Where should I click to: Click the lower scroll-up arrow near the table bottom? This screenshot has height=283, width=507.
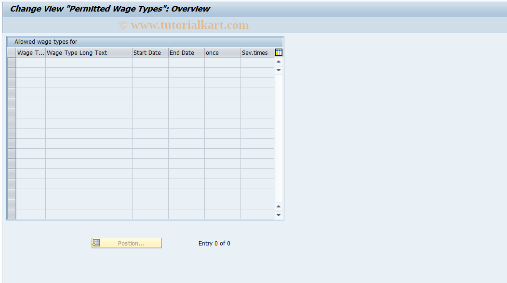pyautogui.click(x=279, y=206)
